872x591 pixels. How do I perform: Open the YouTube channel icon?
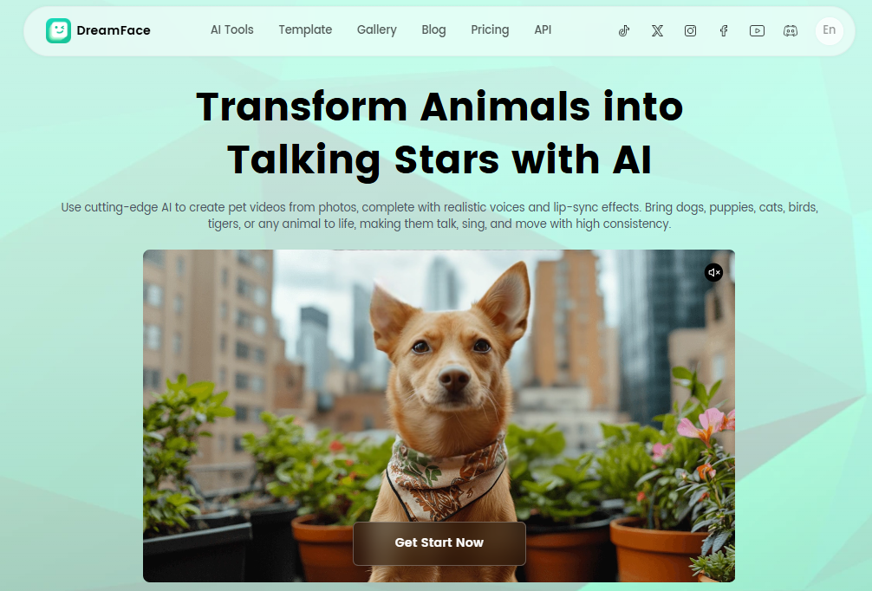pos(757,30)
